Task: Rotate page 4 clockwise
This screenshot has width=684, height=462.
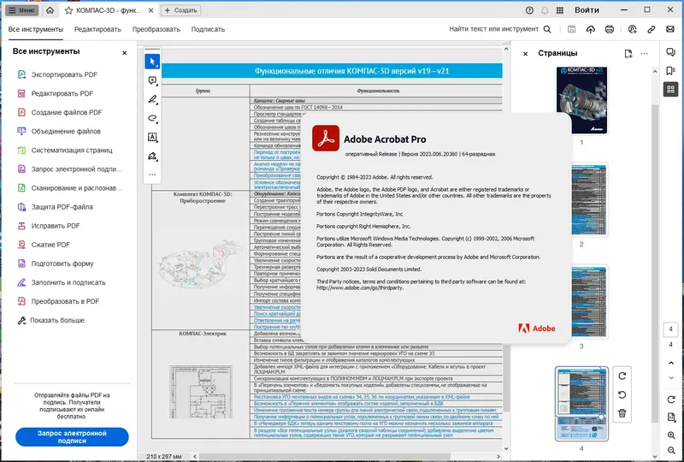Action: (622, 376)
